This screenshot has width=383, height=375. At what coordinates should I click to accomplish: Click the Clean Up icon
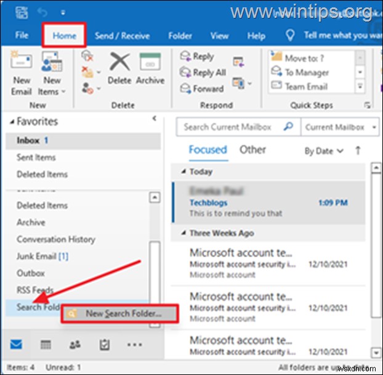[87, 72]
